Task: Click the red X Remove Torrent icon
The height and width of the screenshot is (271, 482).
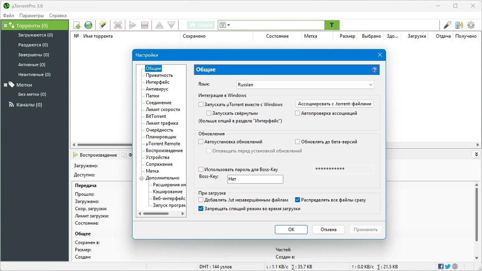Action: (118, 25)
